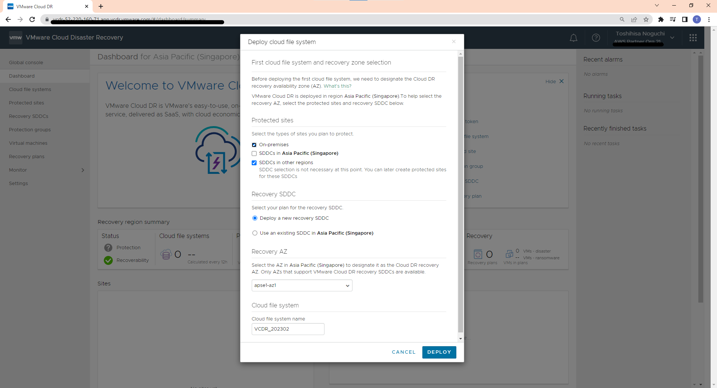The image size is (717, 388).
Task: Click the Protection status question icon
Action: (x=108, y=248)
